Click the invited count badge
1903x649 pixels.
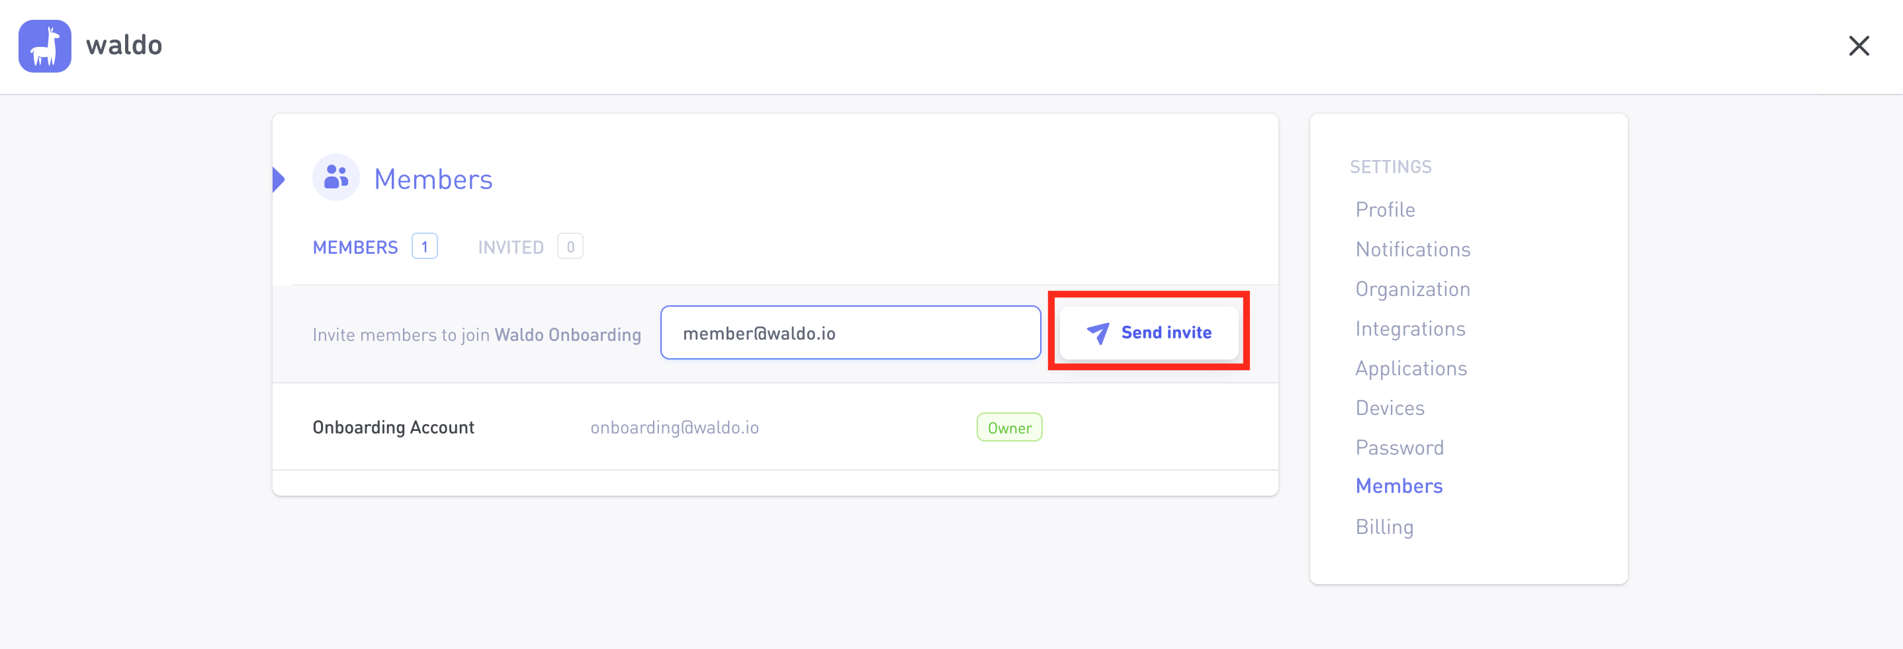point(570,247)
